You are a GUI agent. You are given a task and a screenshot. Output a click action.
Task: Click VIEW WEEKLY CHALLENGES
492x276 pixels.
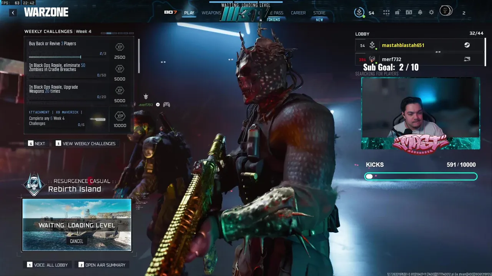click(x=85, y=143)
